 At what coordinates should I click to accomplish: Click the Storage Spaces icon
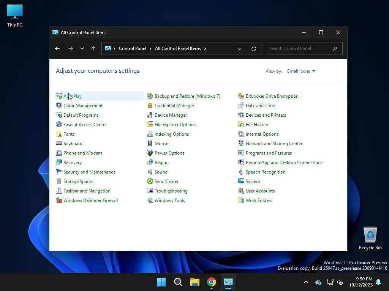[59, 181]
